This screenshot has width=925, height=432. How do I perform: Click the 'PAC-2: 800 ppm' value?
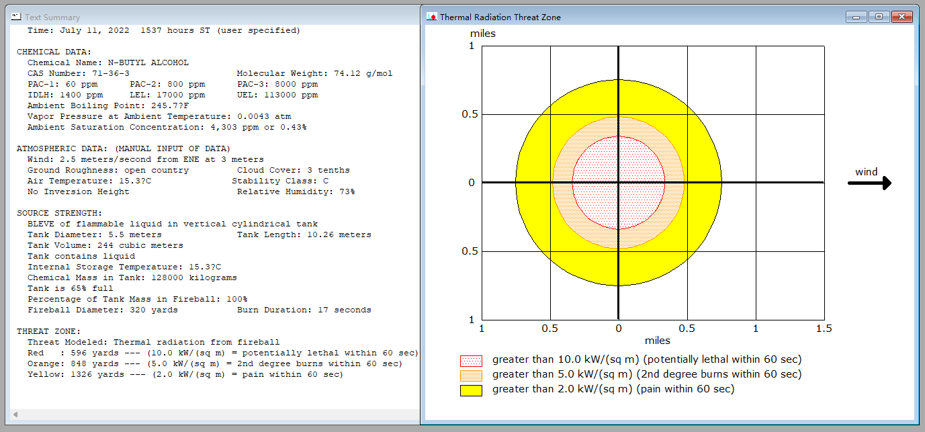[167, 84]
